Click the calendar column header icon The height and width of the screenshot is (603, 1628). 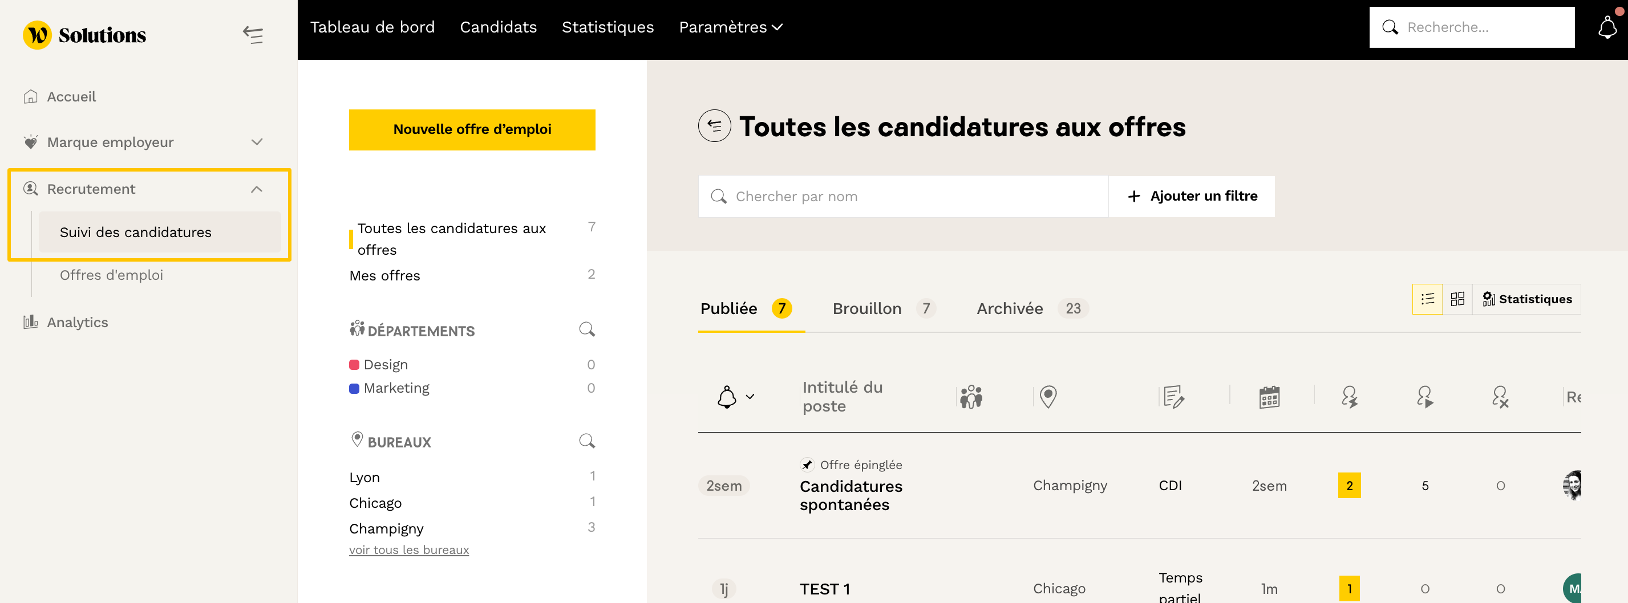click(1269, 397)
